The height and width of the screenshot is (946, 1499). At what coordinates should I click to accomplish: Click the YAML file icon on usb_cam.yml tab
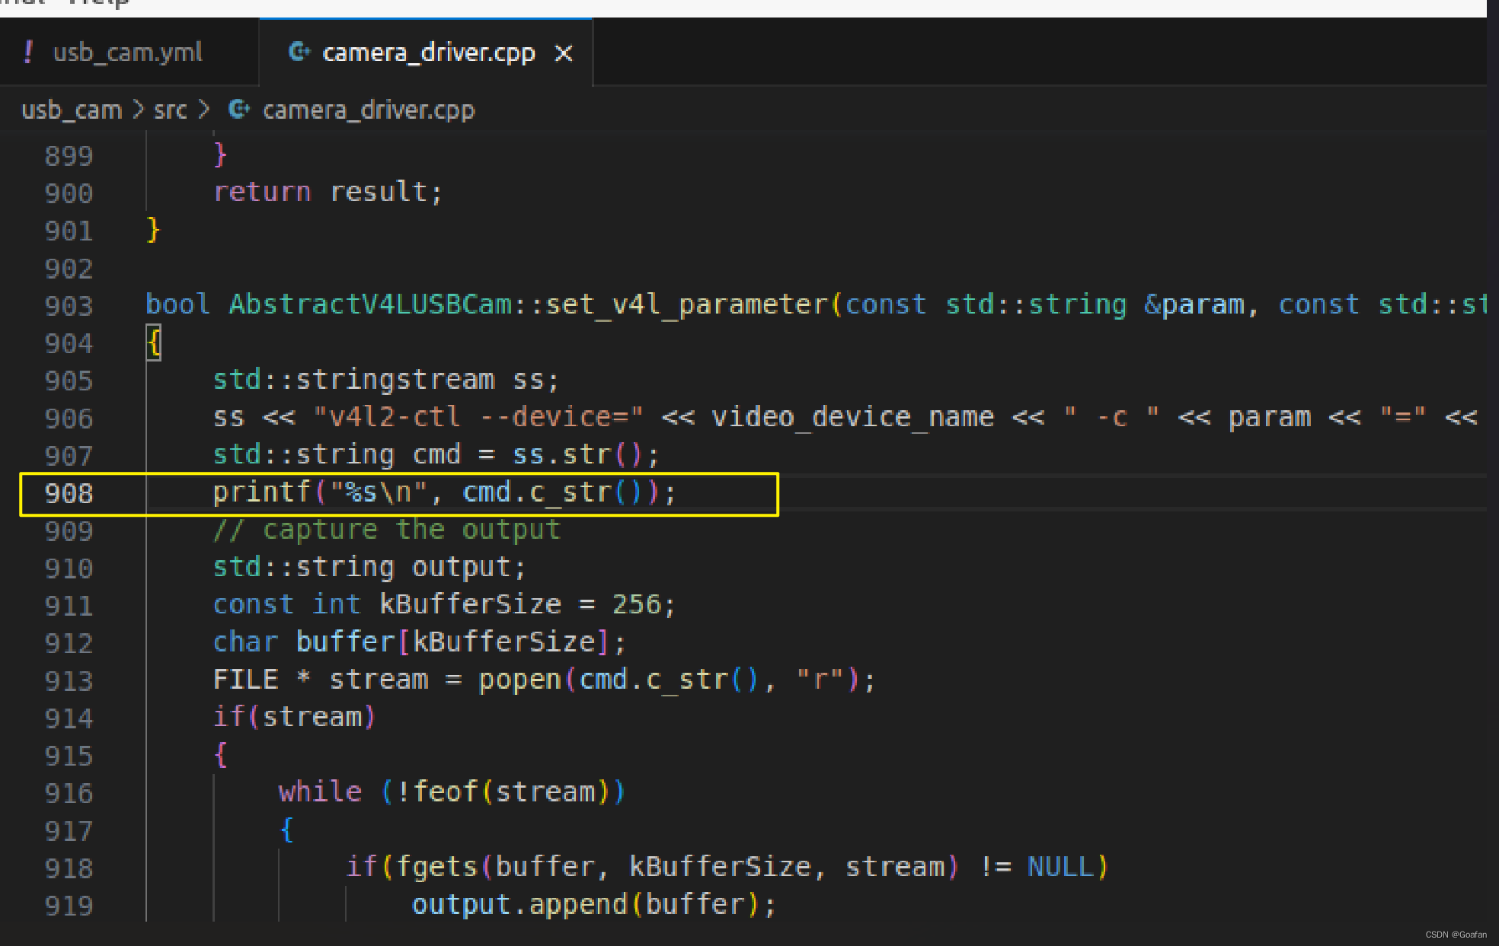pos(29,53)
